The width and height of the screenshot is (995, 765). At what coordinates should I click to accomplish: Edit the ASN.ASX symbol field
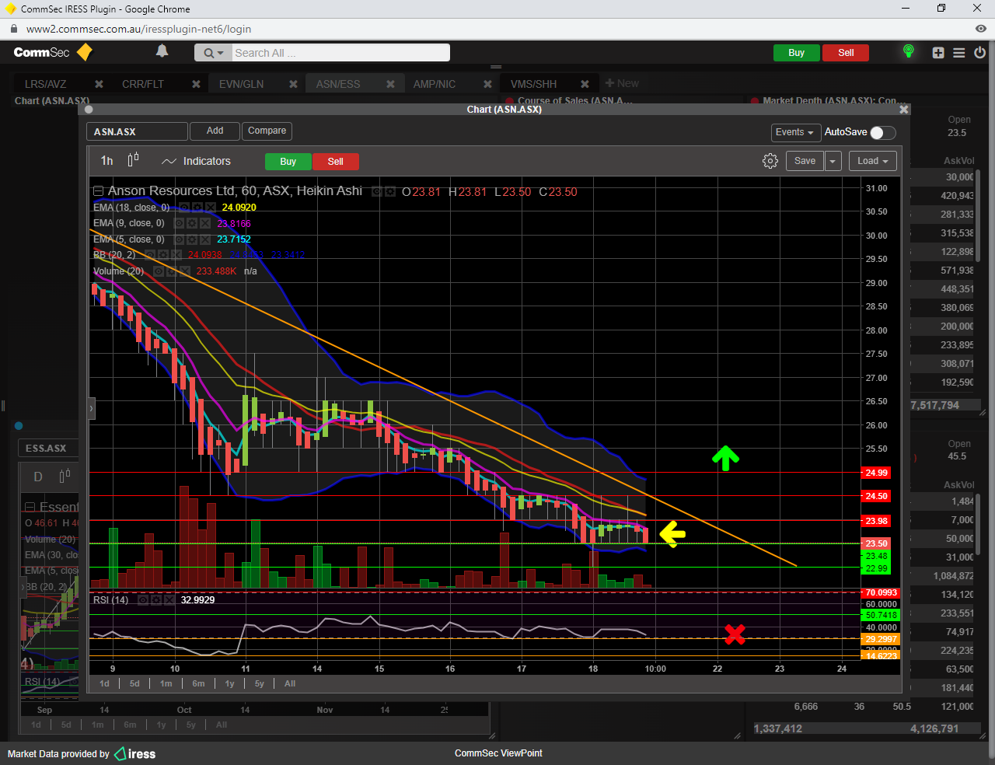point(137,132)
